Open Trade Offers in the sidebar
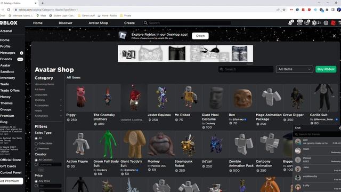The image size is (341, 192). click(10, 91)
